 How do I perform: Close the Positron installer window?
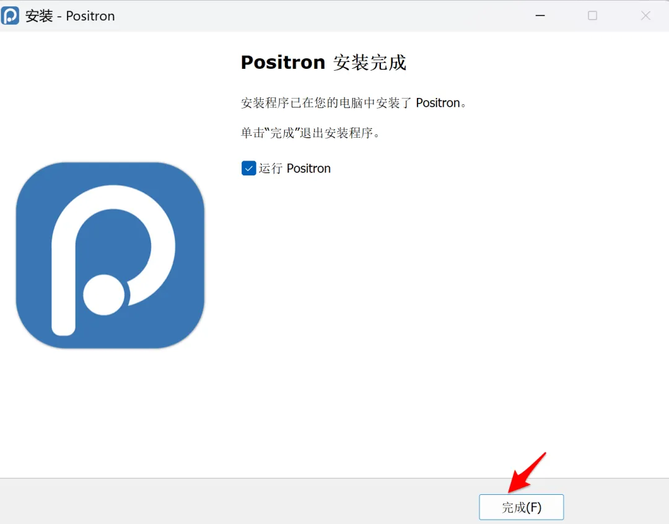tap(645, 16)
